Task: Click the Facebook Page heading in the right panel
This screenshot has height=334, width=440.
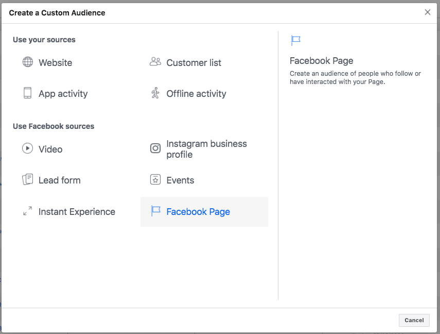Action: pos(321,61)
